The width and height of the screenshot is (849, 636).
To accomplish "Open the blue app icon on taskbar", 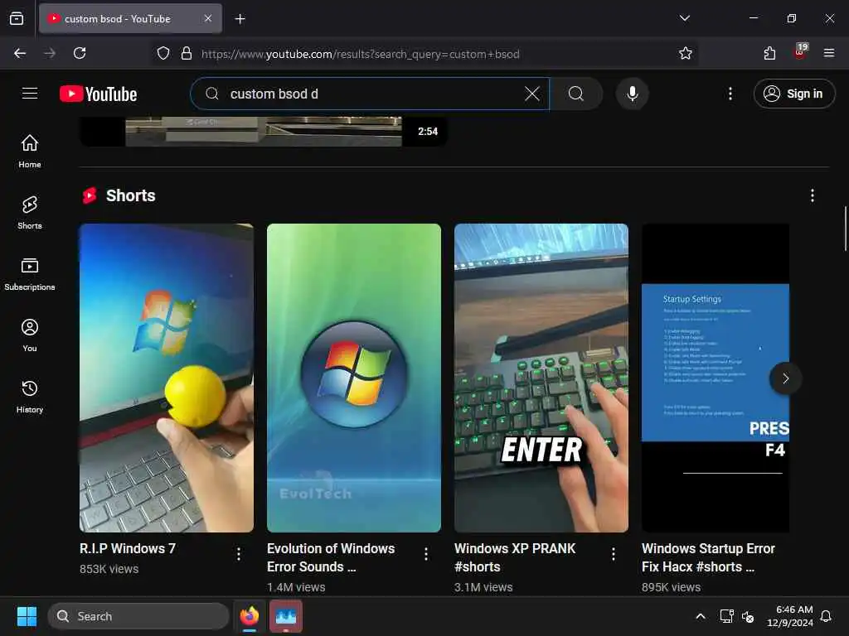I will pyautogui.click(x=285, y=616).
